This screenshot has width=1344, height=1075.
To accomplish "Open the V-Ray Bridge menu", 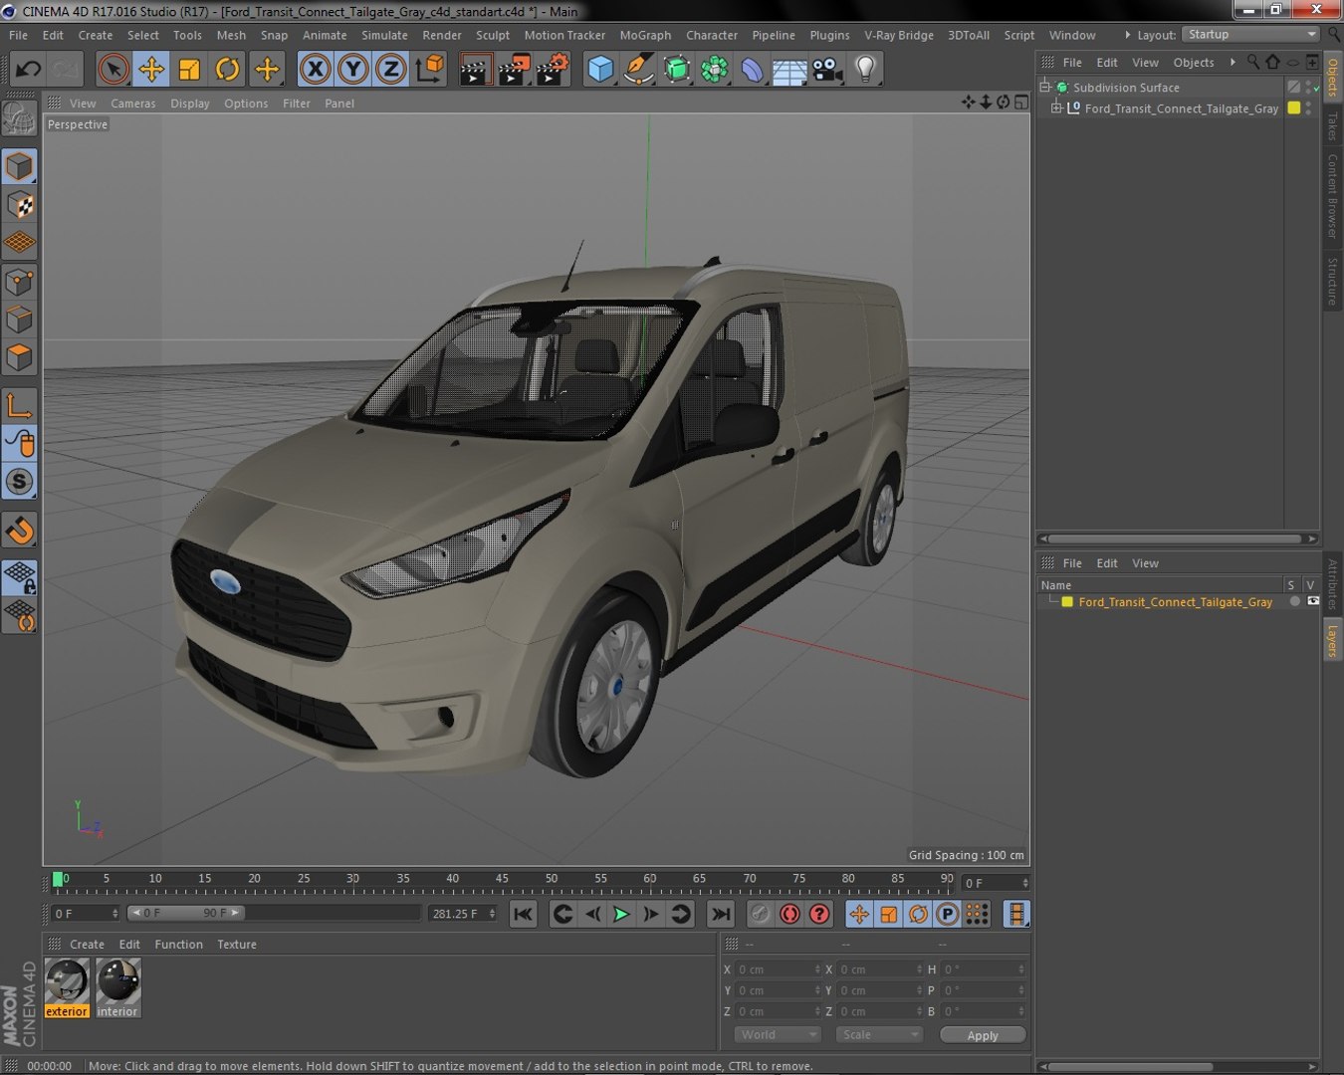I will point(899,35).
